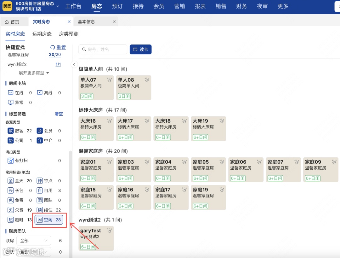Click the broom icon on 家庭06

click(x=259, y=162)
